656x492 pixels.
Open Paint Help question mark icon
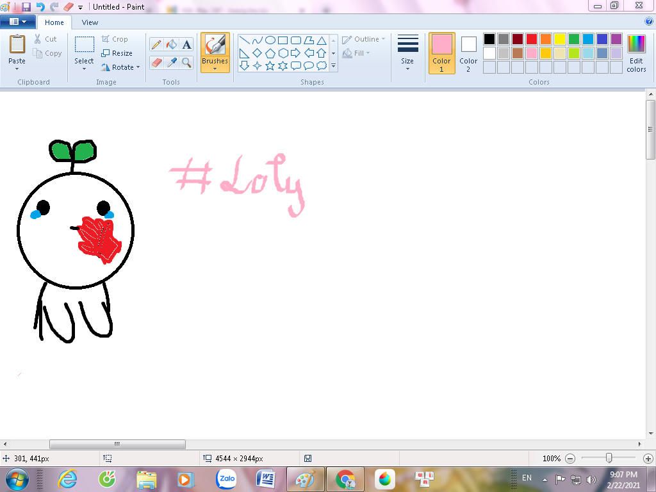649,22
